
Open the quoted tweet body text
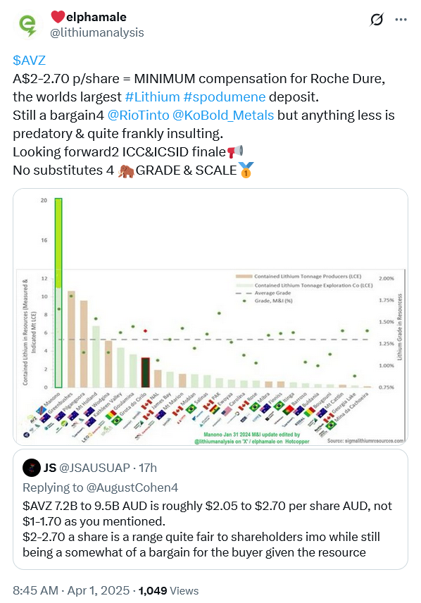pos(207,529)
